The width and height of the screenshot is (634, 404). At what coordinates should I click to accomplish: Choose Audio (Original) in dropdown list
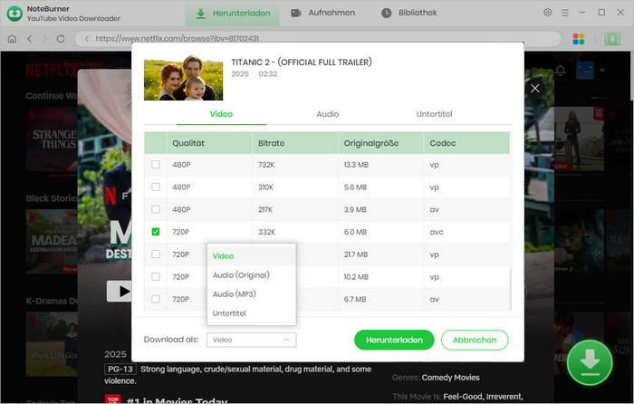(252, 275)
